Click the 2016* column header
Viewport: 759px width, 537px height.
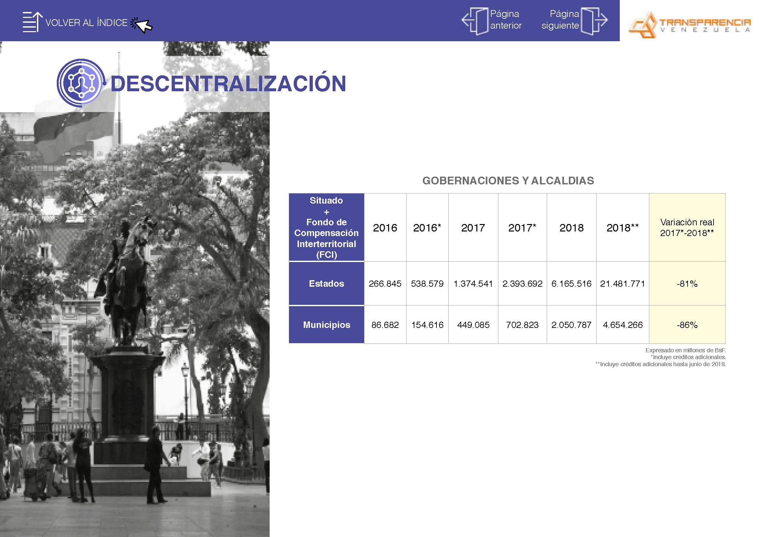pyautogui.click(x=427, y=228)
